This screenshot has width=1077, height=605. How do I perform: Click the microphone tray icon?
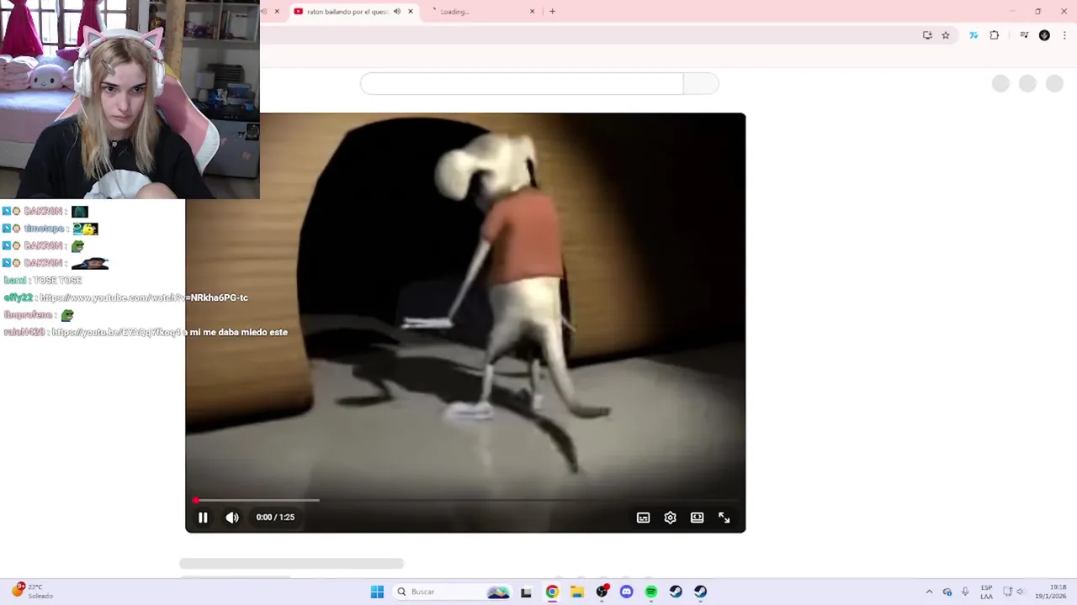click(965, 592)
